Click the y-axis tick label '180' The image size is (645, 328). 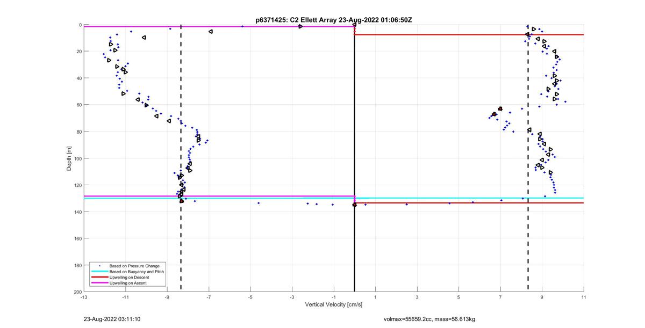click(77, 265)
